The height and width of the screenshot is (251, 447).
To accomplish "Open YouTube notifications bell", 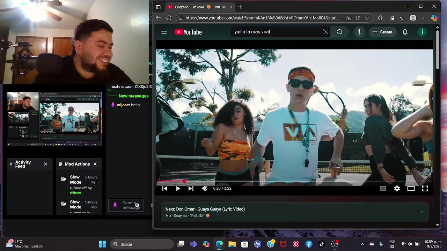I will (x=405, y=32).
